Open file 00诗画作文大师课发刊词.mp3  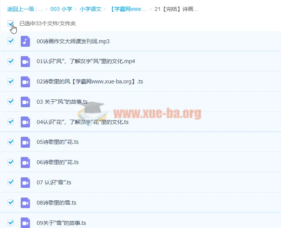click(73, 41)
